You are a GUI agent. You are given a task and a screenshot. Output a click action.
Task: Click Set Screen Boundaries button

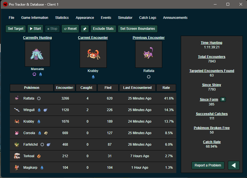(x=137, y=29)
